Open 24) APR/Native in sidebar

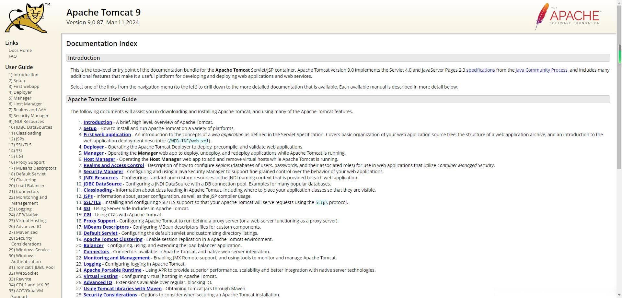coord(23,215)
